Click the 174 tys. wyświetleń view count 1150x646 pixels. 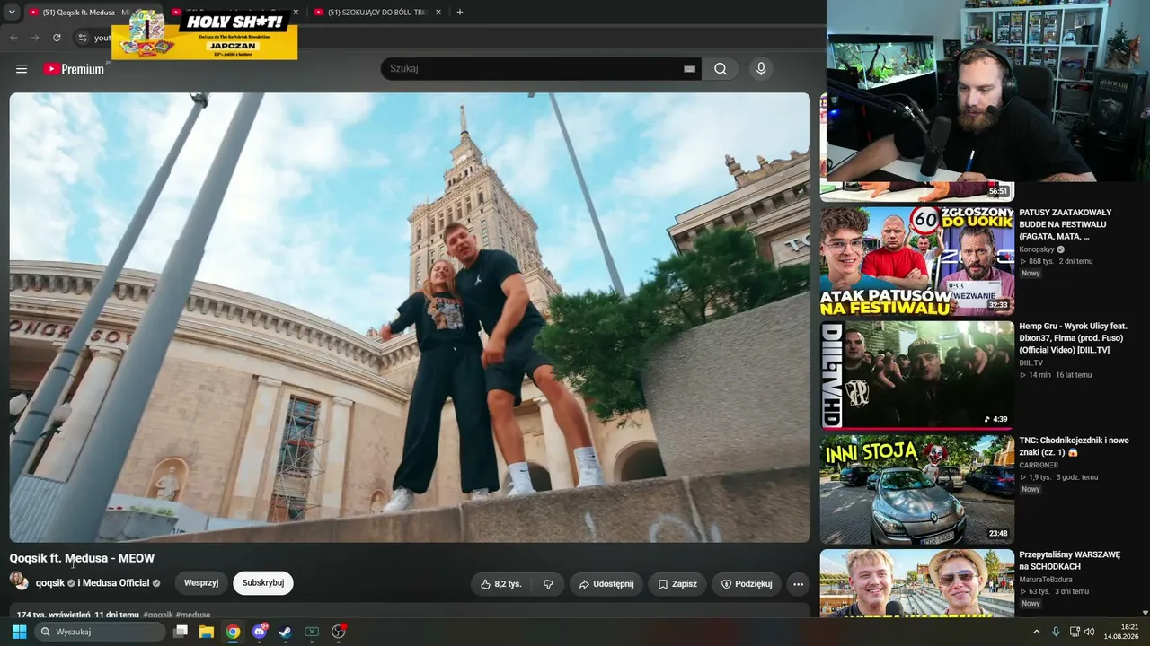click(x=53, y=615)
